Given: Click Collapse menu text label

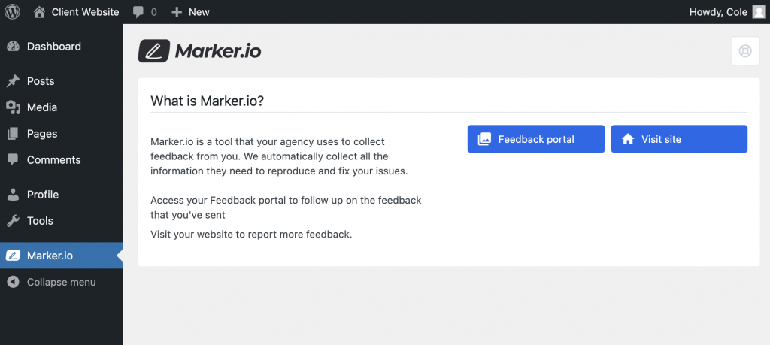Looking at the screenshot, I should click(62, 282).
